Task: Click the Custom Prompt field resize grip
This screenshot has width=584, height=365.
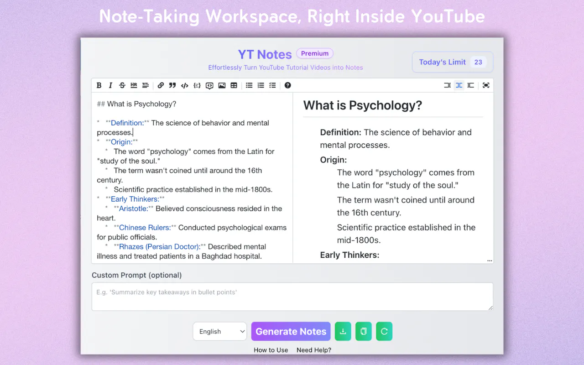Action: click(490, 308)
